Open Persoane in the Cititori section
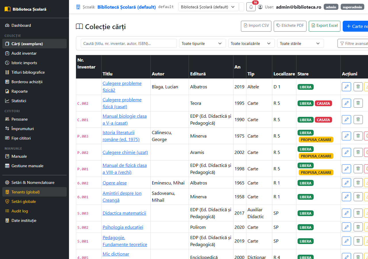Image resolution: width=368 pixels, height=259 pixels. point(34,119)
